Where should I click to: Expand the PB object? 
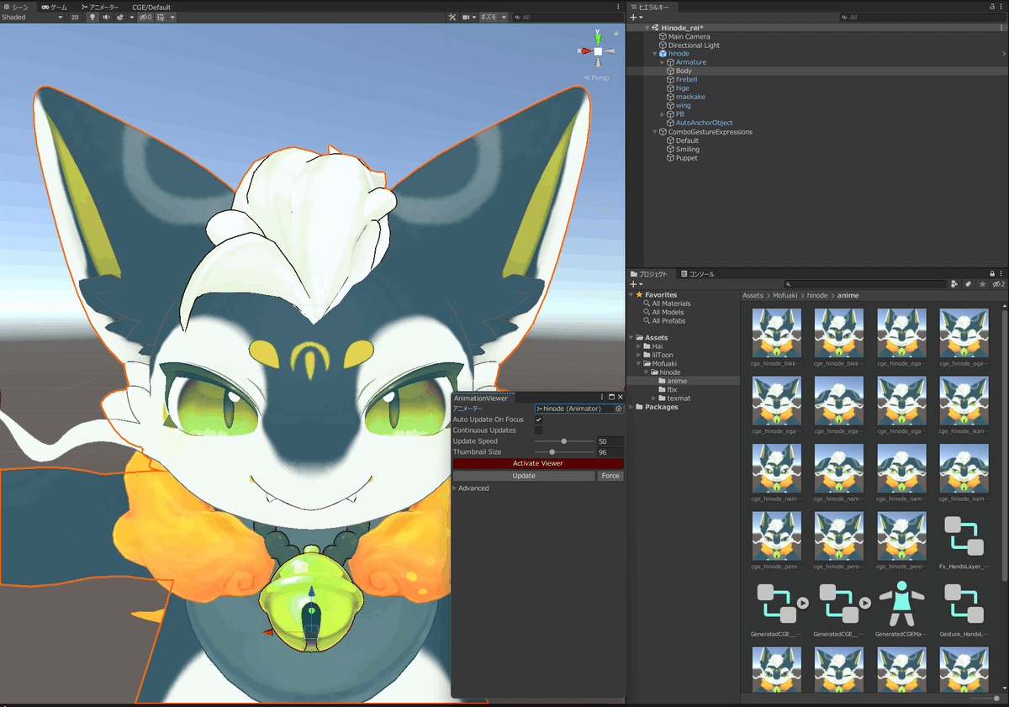[x=663, y=114]
